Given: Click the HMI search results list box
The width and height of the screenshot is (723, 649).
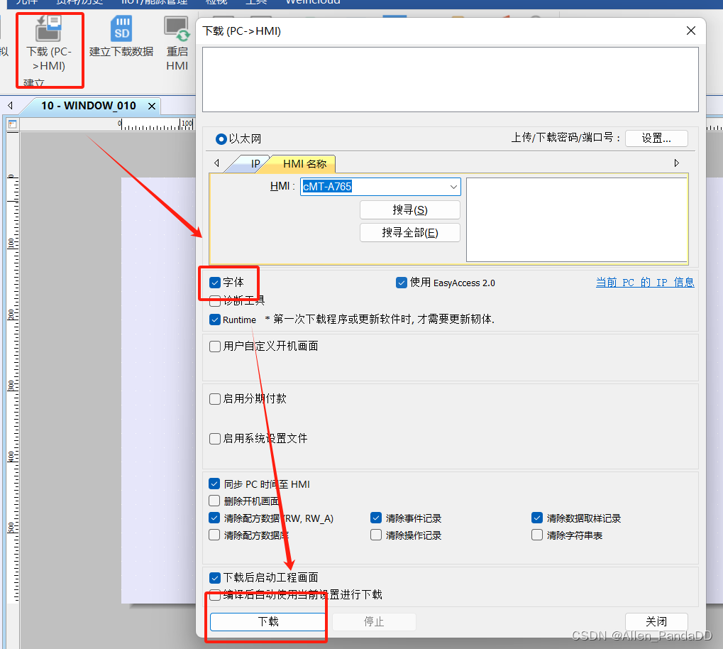Looking at the screenshot, I should click(577, 219).
